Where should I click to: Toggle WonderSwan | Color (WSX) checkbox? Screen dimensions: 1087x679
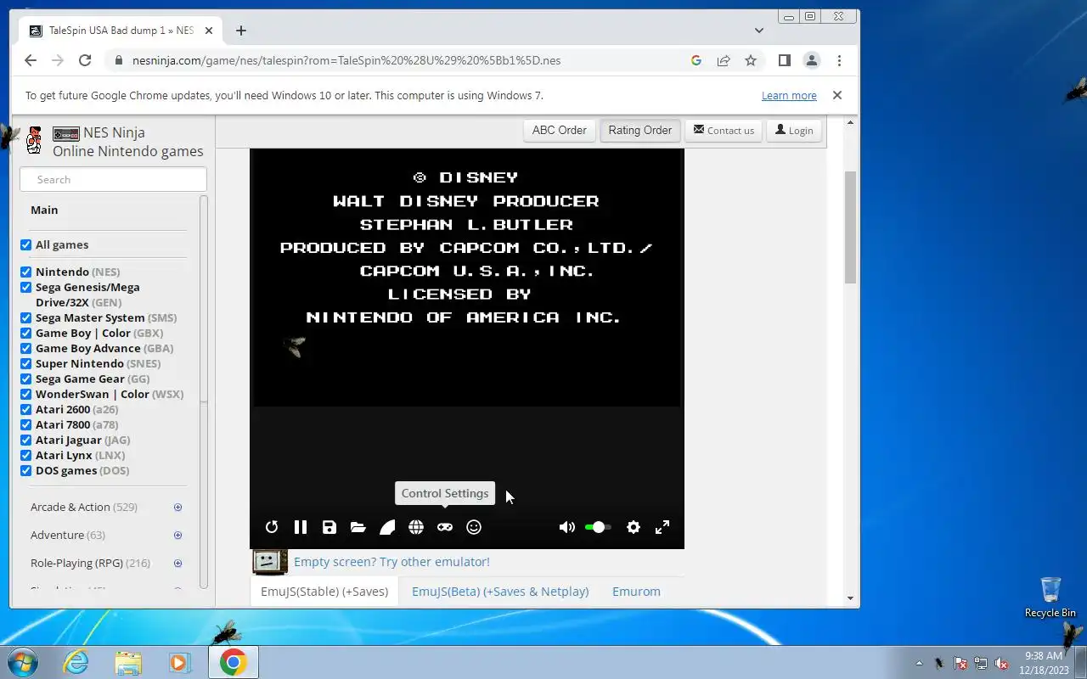click(x=25, y=394)
